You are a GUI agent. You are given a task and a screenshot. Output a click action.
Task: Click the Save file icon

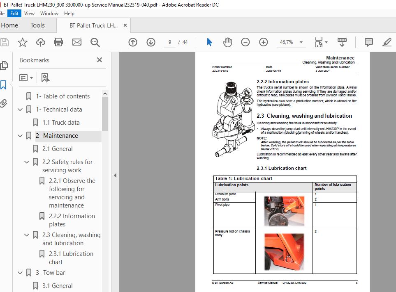(4, 42)
